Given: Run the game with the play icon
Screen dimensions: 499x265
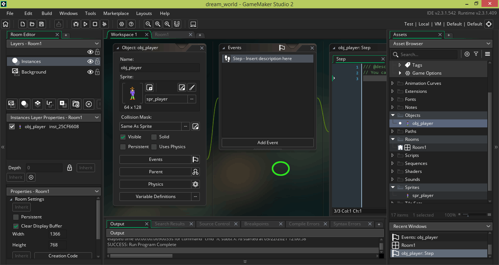Looking at the screenshot, I should [x=85, y=24].
